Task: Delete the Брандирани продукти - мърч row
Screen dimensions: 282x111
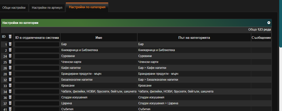Action: (x=10, y=73)
